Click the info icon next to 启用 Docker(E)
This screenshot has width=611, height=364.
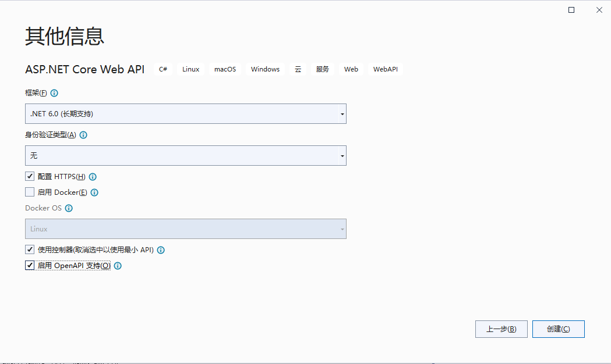94,192
